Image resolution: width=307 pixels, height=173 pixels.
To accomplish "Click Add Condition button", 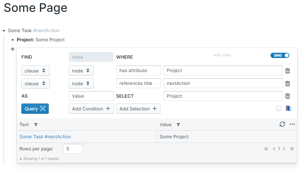I will click(x=91, y=109).
